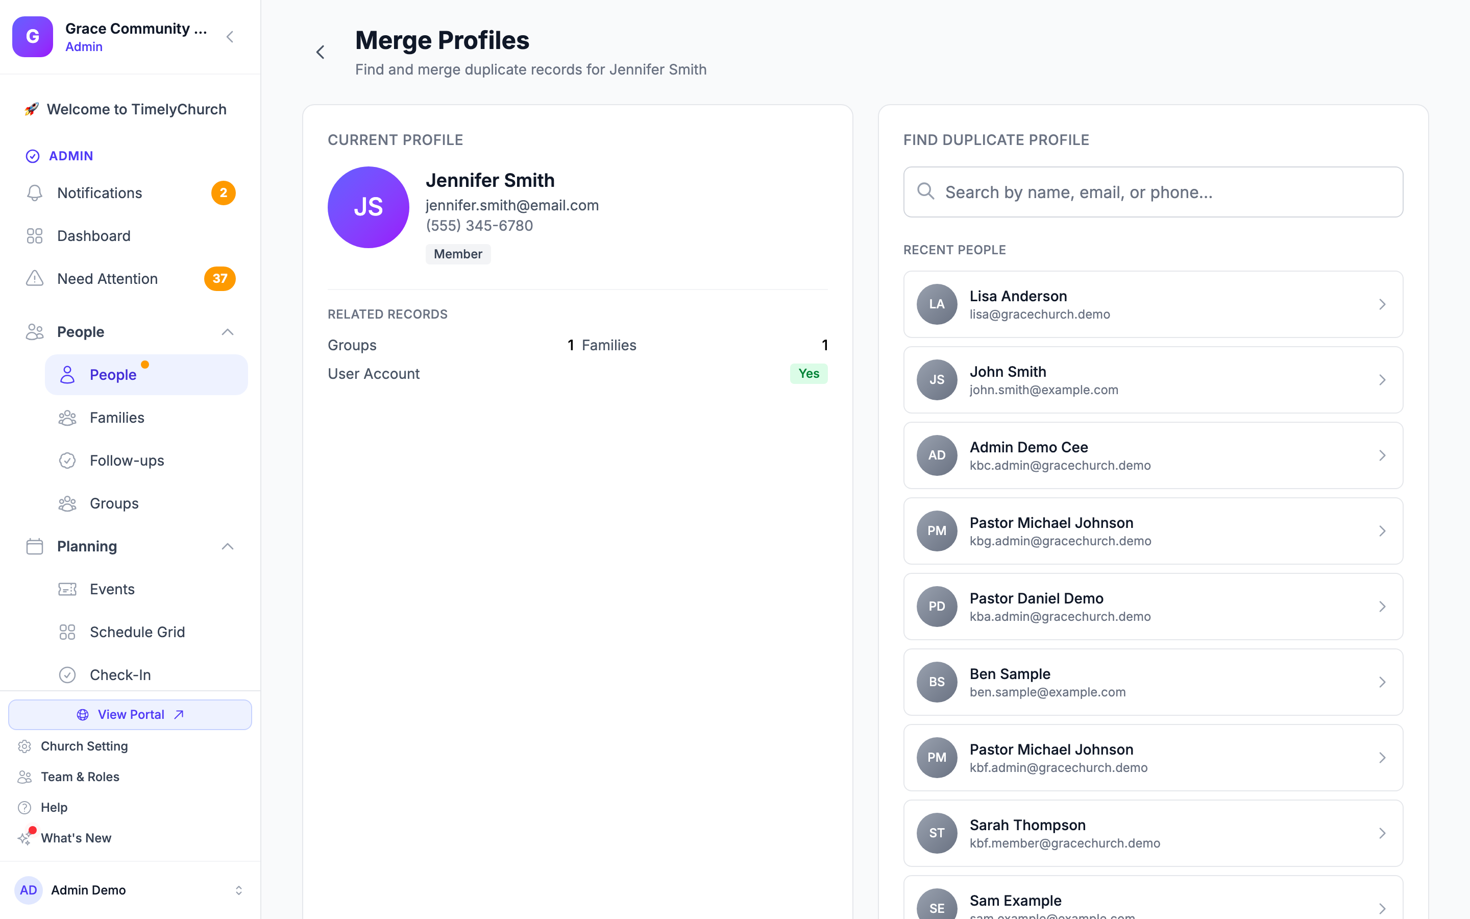
Task: Open Groups in the sidebar
Action: click(146, 503)
